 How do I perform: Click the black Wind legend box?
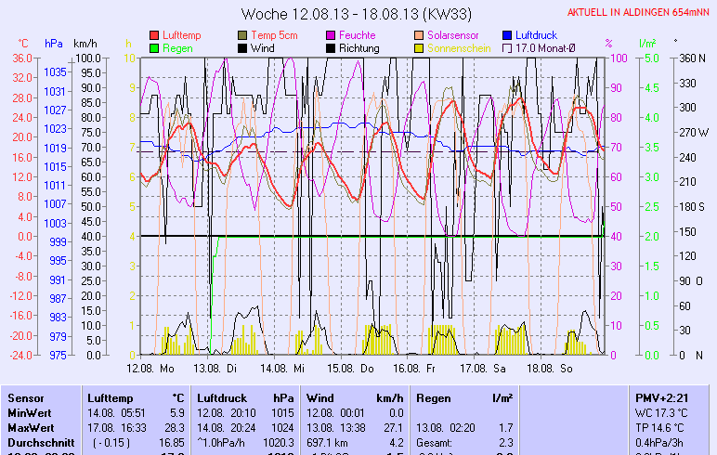243,48
